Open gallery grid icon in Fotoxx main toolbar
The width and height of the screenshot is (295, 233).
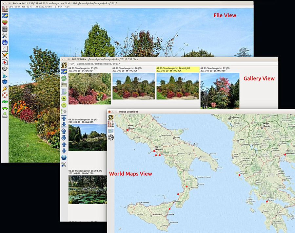pos(5,9)
